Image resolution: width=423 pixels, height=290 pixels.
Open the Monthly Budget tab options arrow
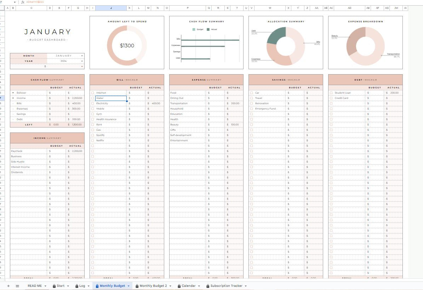(128, 286)
